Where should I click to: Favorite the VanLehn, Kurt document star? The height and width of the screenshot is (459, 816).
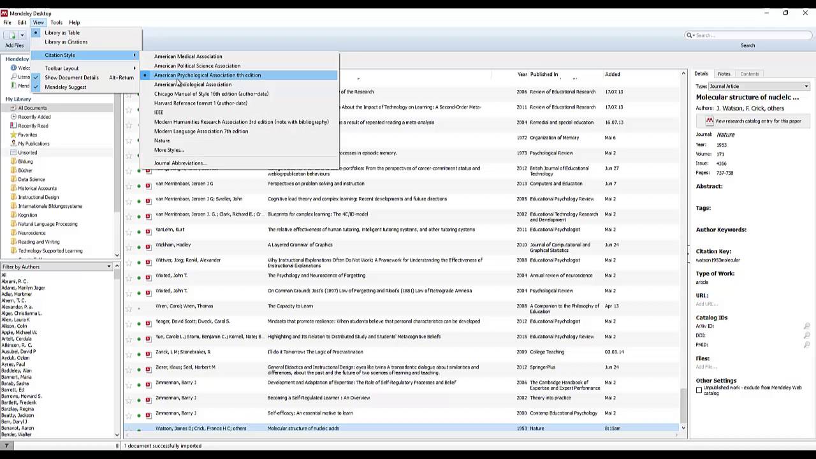(129, 232)
